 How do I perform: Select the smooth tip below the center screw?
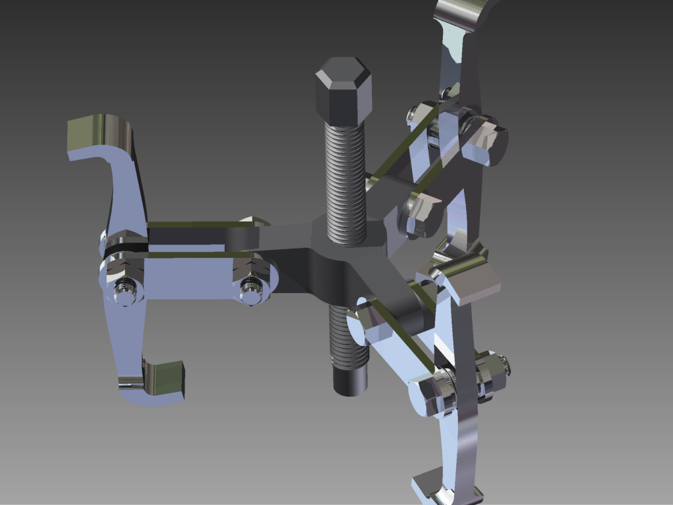click(350, 381)
